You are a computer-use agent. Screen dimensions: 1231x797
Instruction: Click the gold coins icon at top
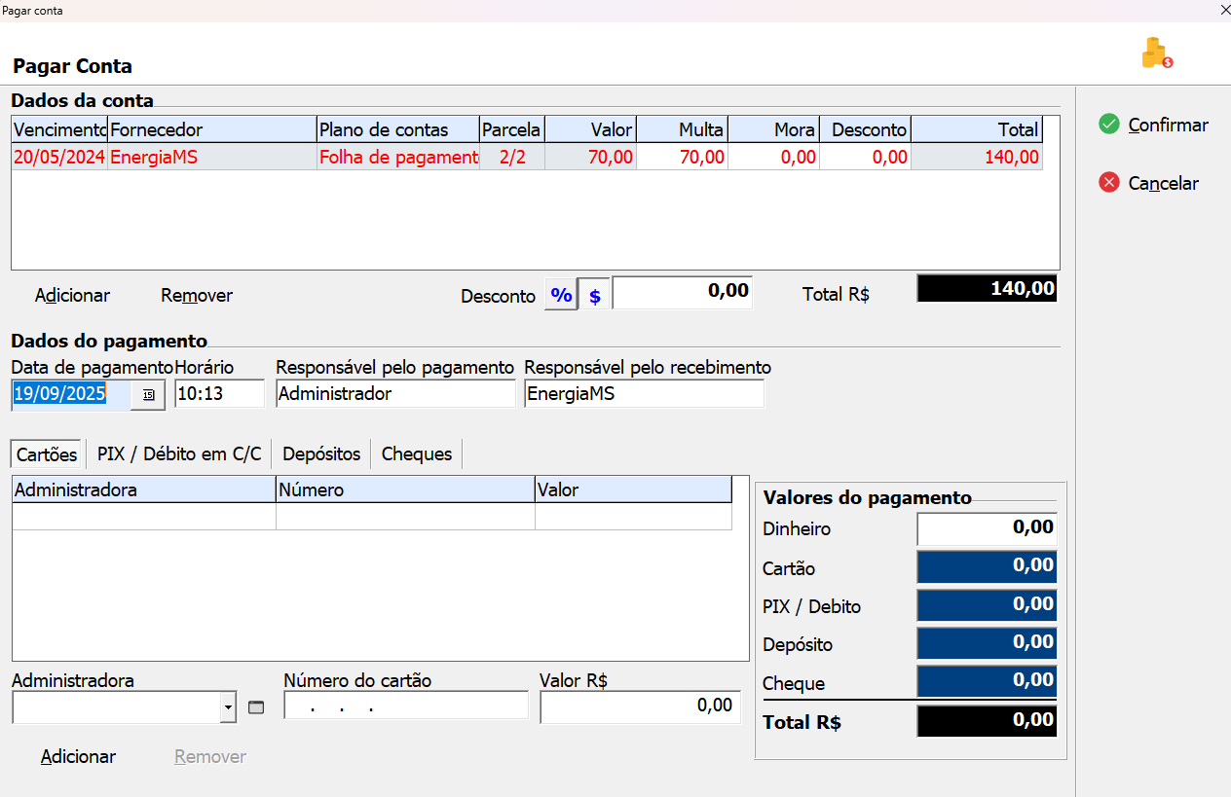point(1156,53)
